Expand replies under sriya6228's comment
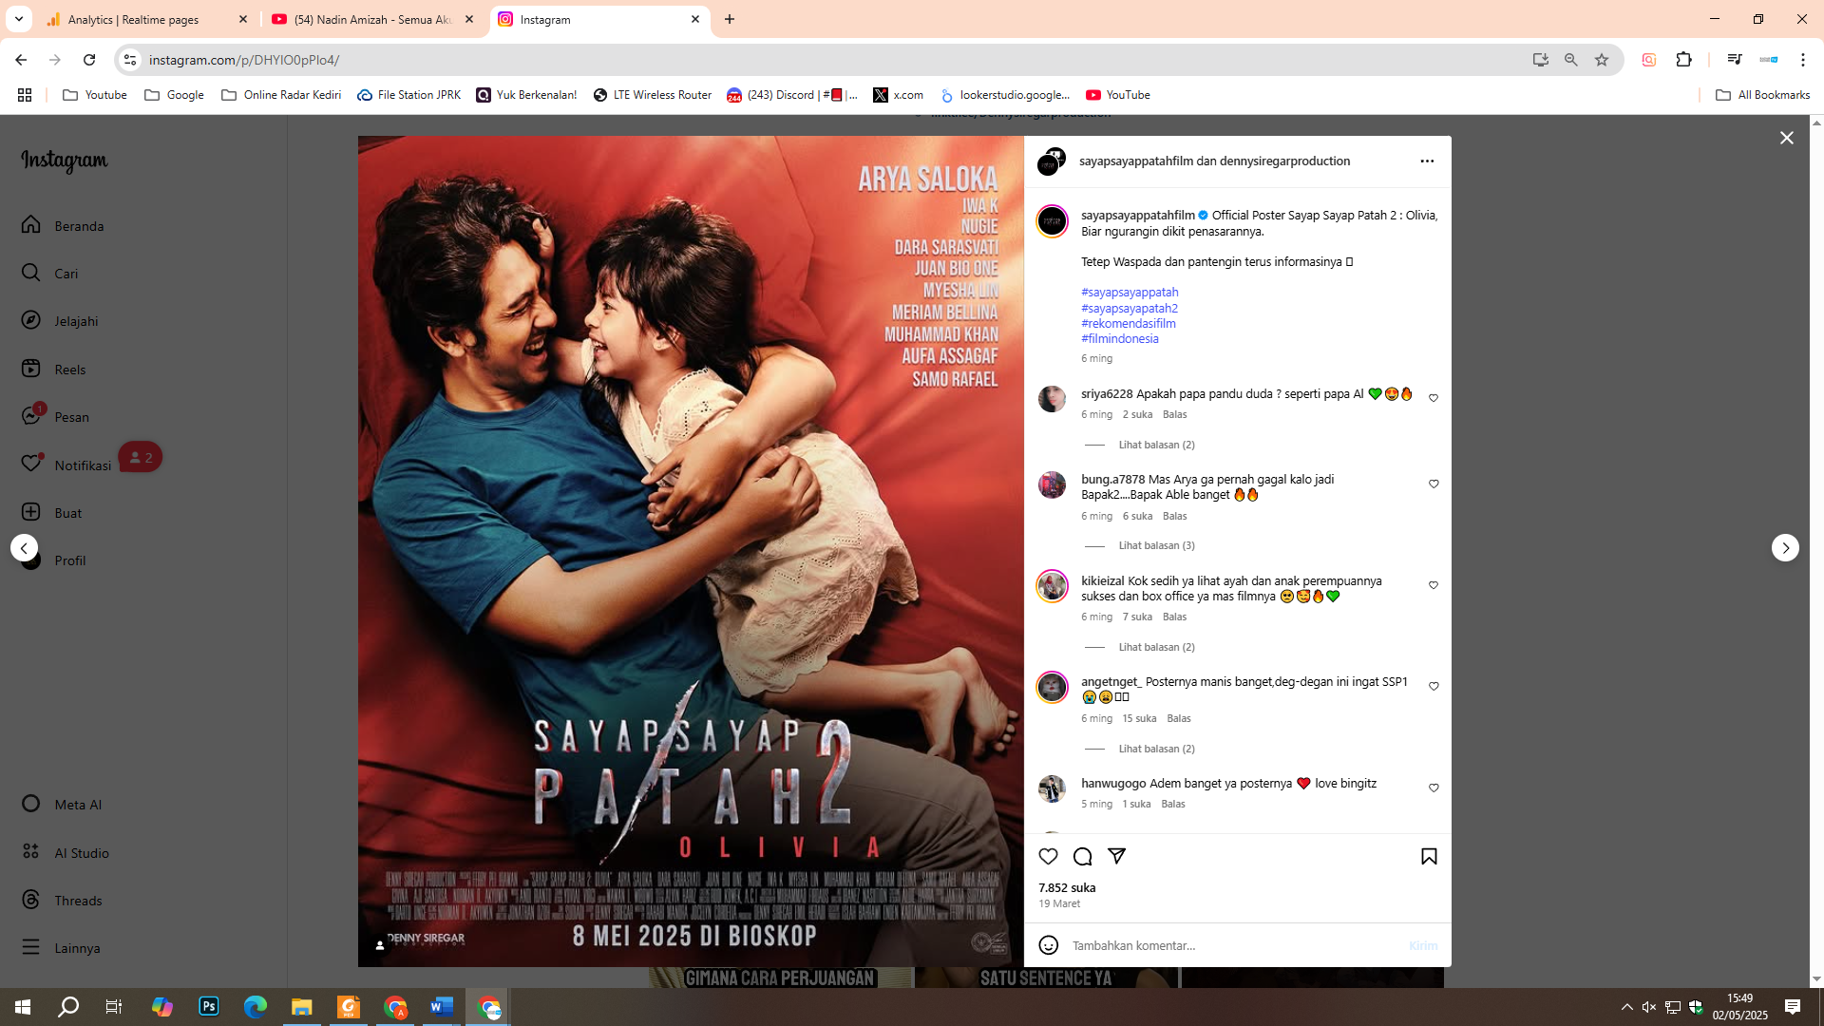1824x1026 pixels. 1156,445
